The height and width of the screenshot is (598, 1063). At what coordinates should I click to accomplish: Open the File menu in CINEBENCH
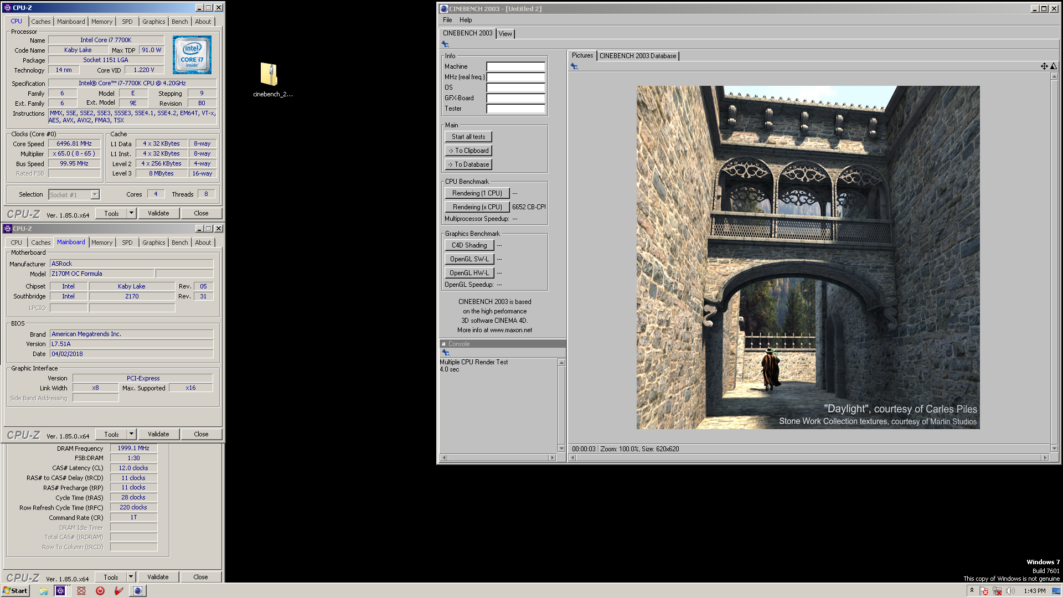[x=447, y=20]
